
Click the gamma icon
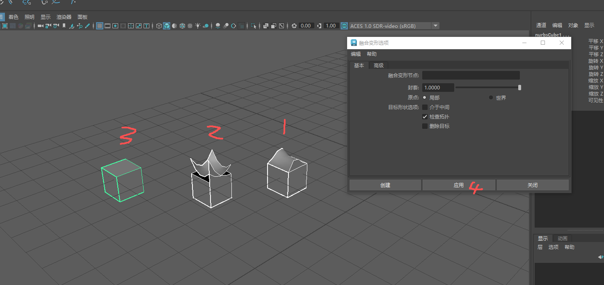(319, 26)
